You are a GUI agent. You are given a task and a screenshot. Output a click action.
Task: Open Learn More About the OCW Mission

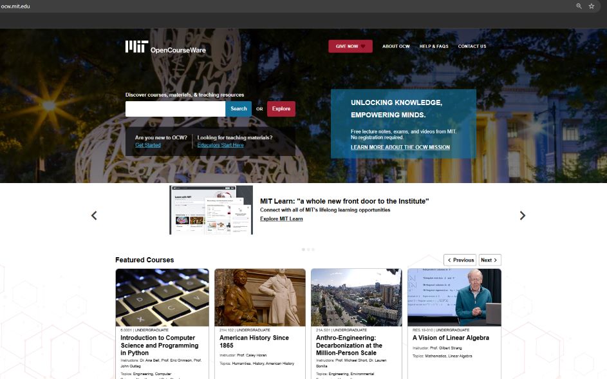click(400, 148)
